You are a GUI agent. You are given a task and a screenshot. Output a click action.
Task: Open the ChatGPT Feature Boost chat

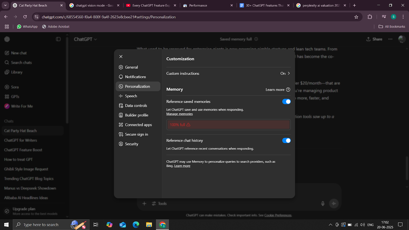[x=23, y=150]
